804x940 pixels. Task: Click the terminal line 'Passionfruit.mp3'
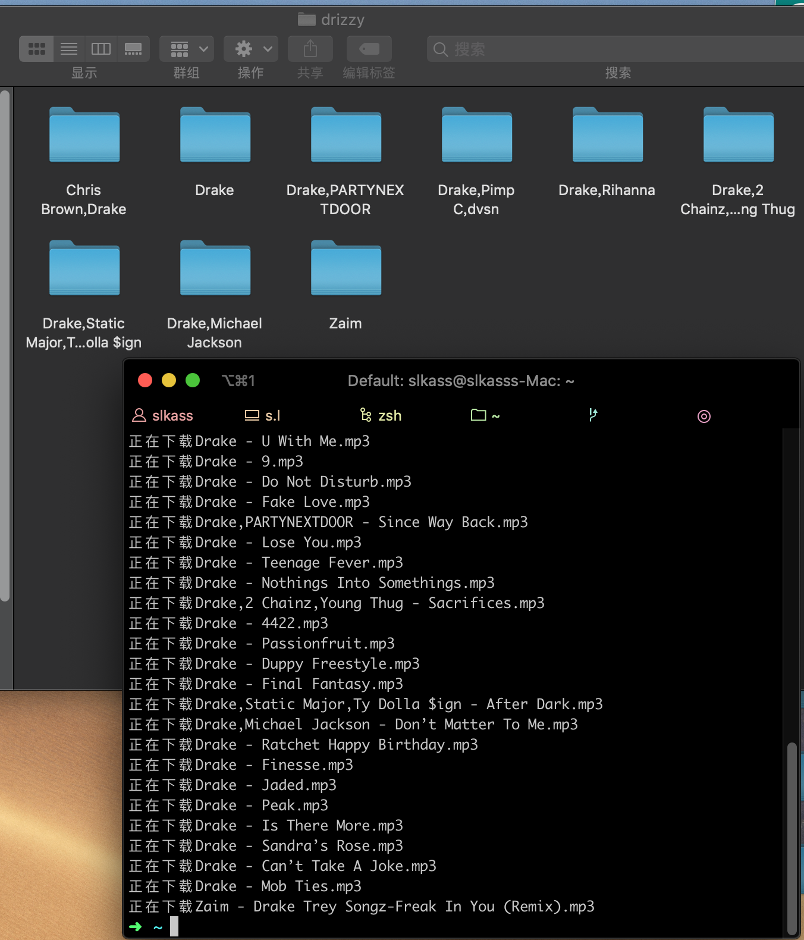point(262,644)
